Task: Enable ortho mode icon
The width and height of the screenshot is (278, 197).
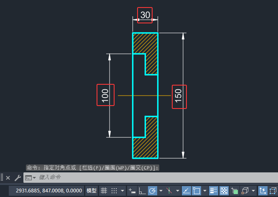Action: (x=142, y=191)
